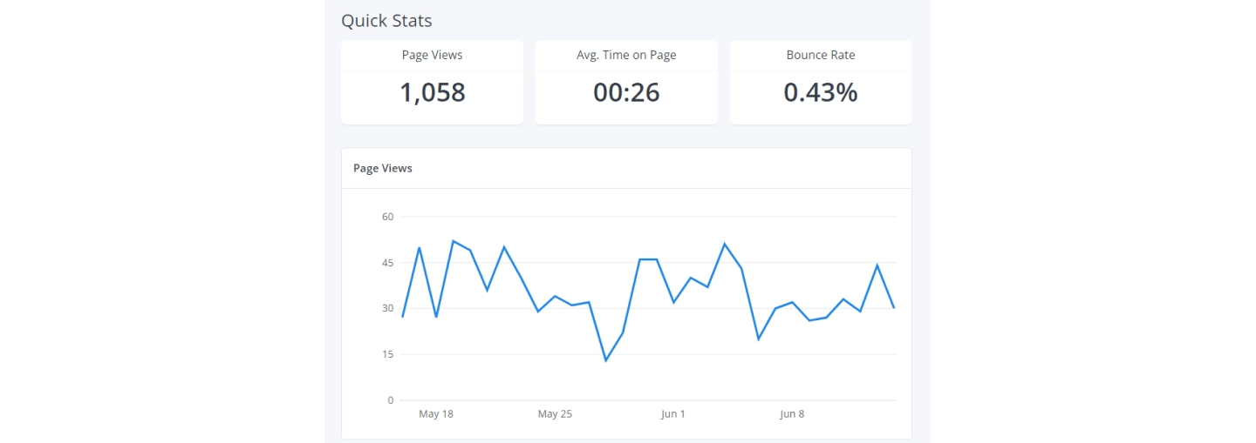Screen dimensions: 1256x443
Task: Click the 0 y-axis label
Action: click(391, 400)
